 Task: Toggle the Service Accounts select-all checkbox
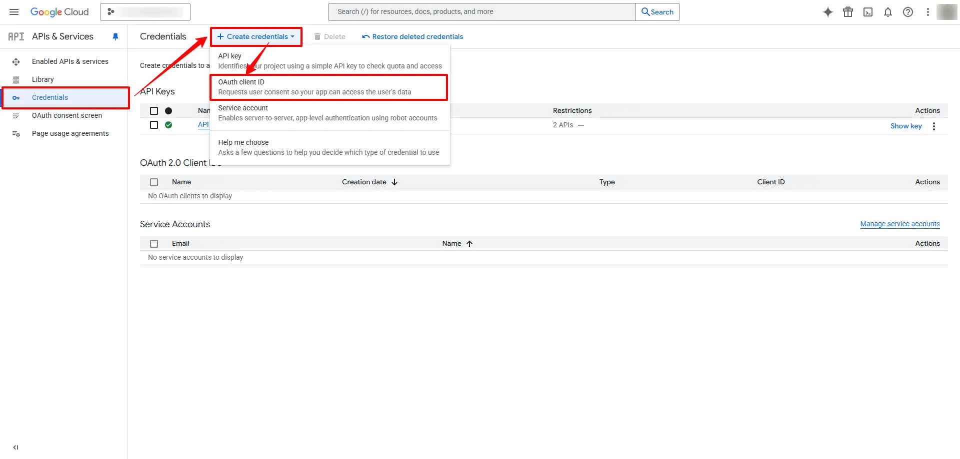coord(154,244)
